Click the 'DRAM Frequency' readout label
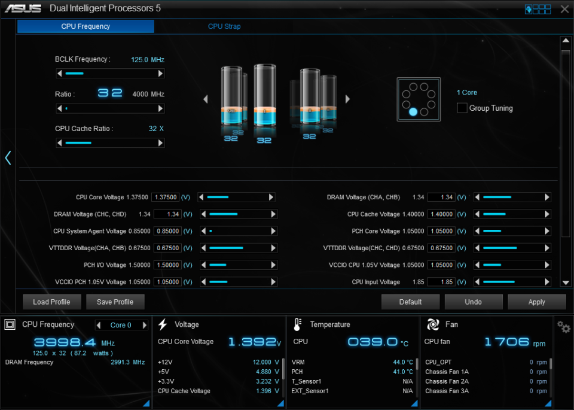Screen dimensions: 574x410 pyautogui.click(x=29, y=362)
